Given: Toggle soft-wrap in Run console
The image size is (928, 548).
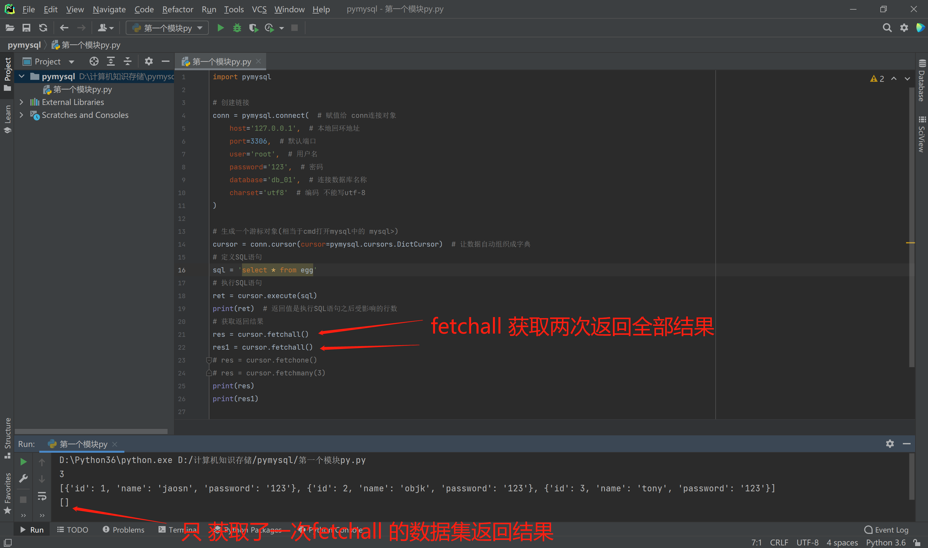Looking at the screenshot, I should click(42, 496).
